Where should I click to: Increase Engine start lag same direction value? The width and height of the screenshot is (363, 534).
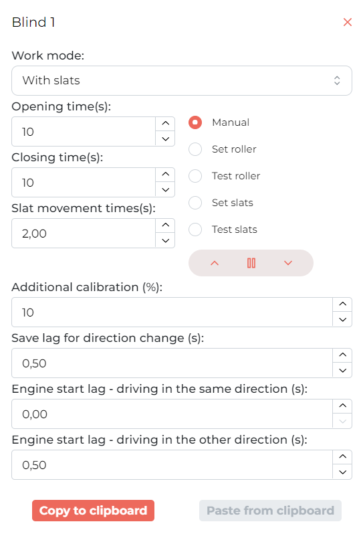(342, 406)
